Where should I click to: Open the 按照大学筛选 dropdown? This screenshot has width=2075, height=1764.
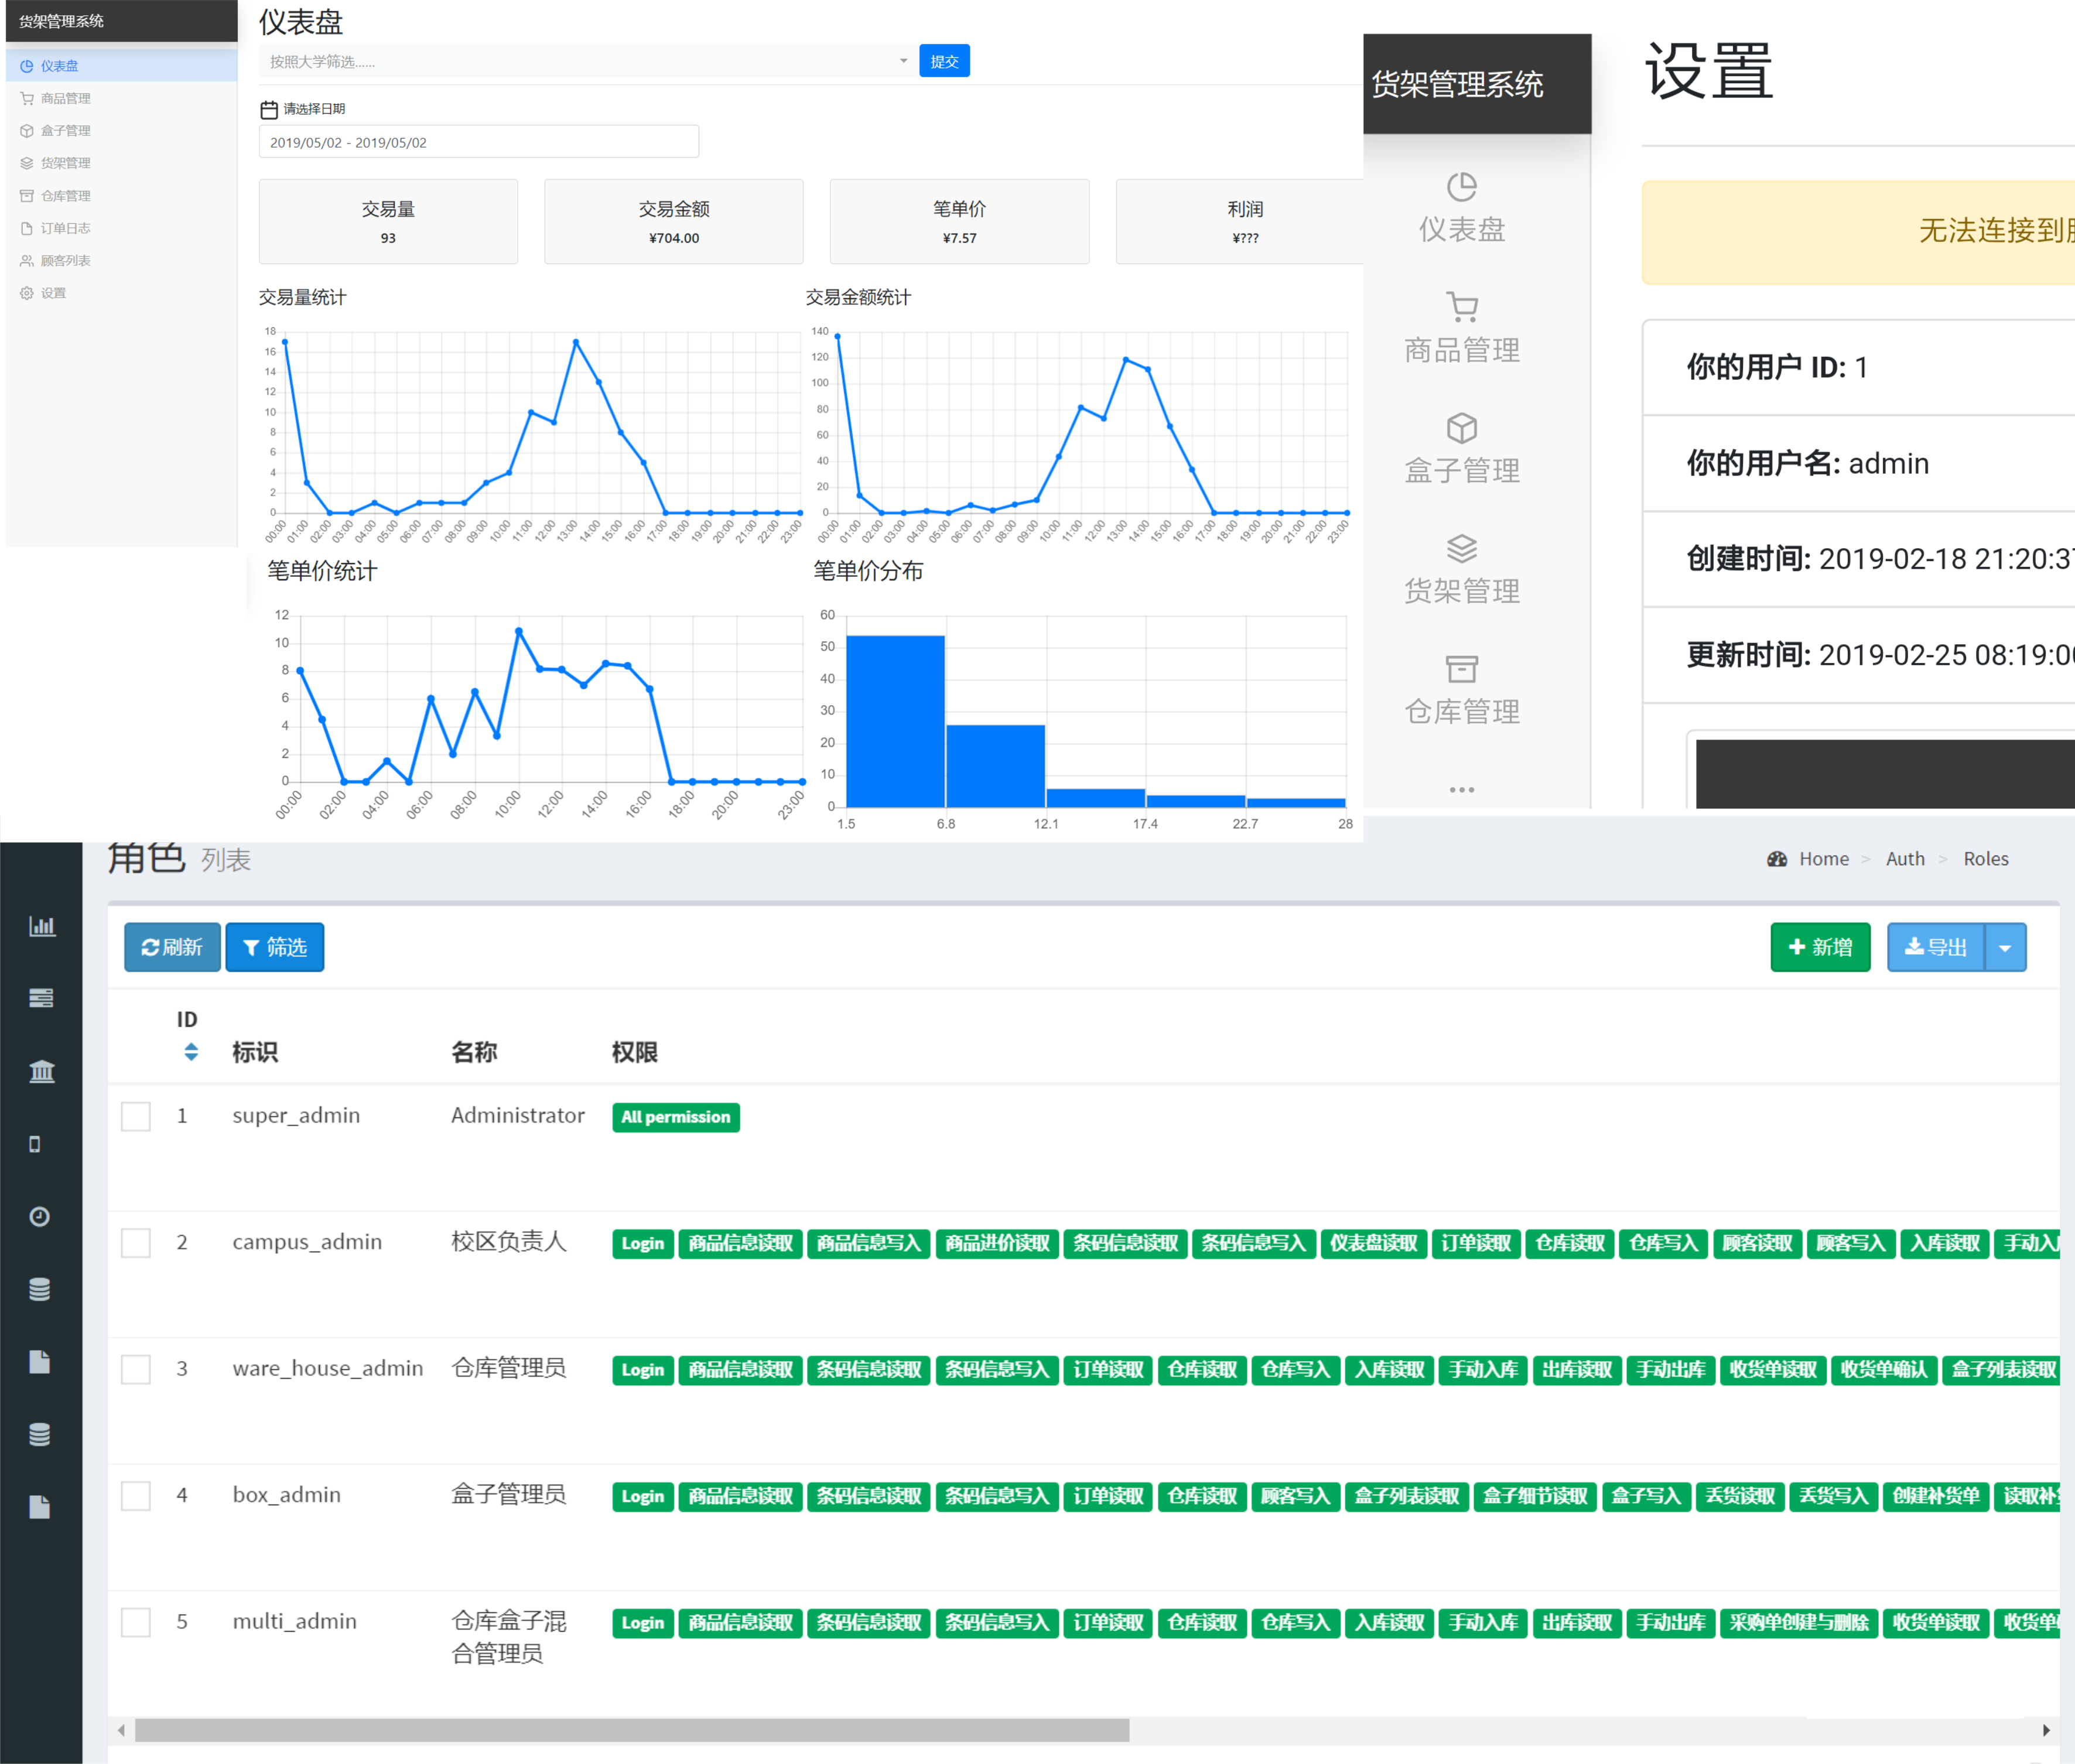coord(588,62)
